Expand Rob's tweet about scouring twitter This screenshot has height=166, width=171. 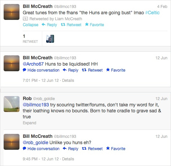(x=29, y=123)
